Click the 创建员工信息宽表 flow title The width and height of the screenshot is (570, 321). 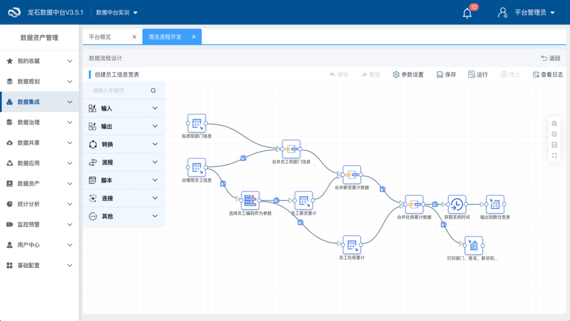pyautogui.click(x=117, y=75)
